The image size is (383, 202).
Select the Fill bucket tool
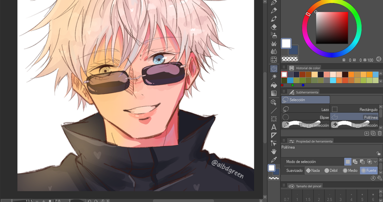coord(274,85)
